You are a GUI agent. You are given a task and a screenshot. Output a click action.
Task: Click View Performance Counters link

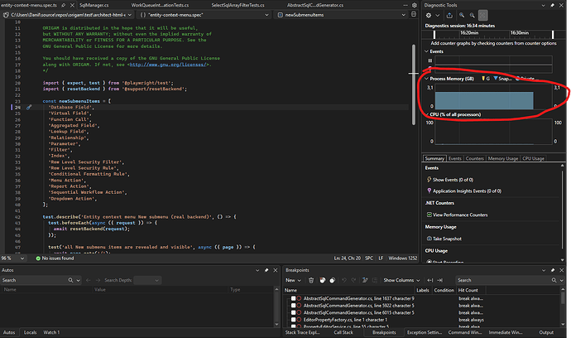pyautogui.click(x=460, y=215)
